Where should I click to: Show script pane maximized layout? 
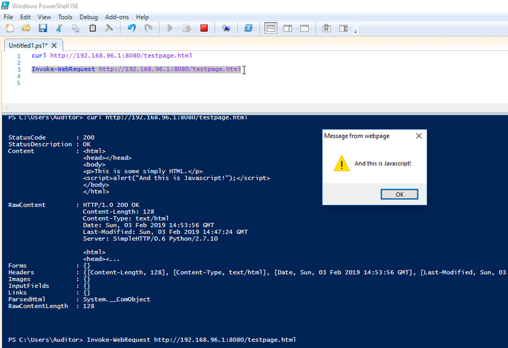click(304, 28)
